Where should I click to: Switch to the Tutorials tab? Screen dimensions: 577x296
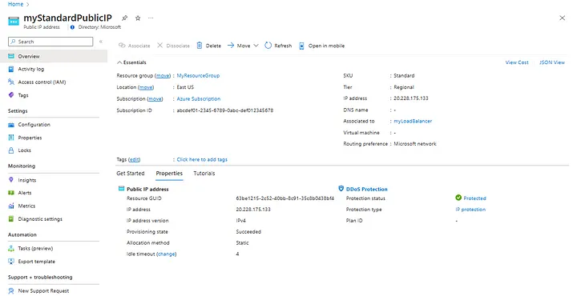204,174
